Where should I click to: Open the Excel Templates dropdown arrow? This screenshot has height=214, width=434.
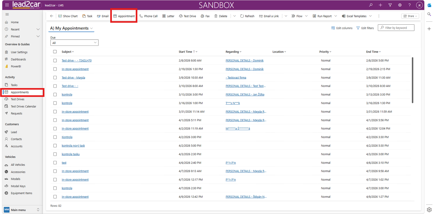370,16
